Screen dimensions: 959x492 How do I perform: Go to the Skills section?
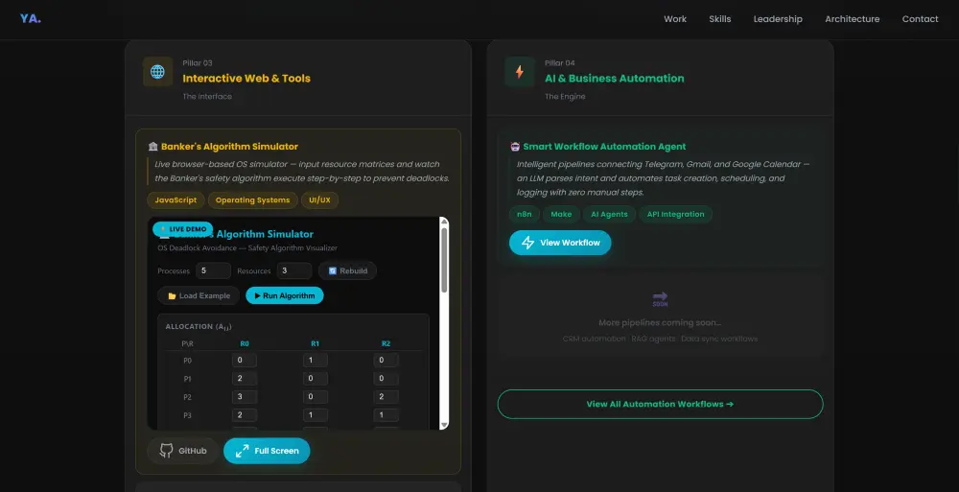point(720,19)
